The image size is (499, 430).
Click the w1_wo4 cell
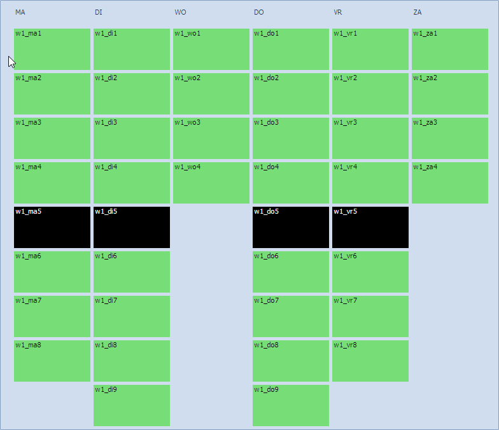click(x=211, y=183)
